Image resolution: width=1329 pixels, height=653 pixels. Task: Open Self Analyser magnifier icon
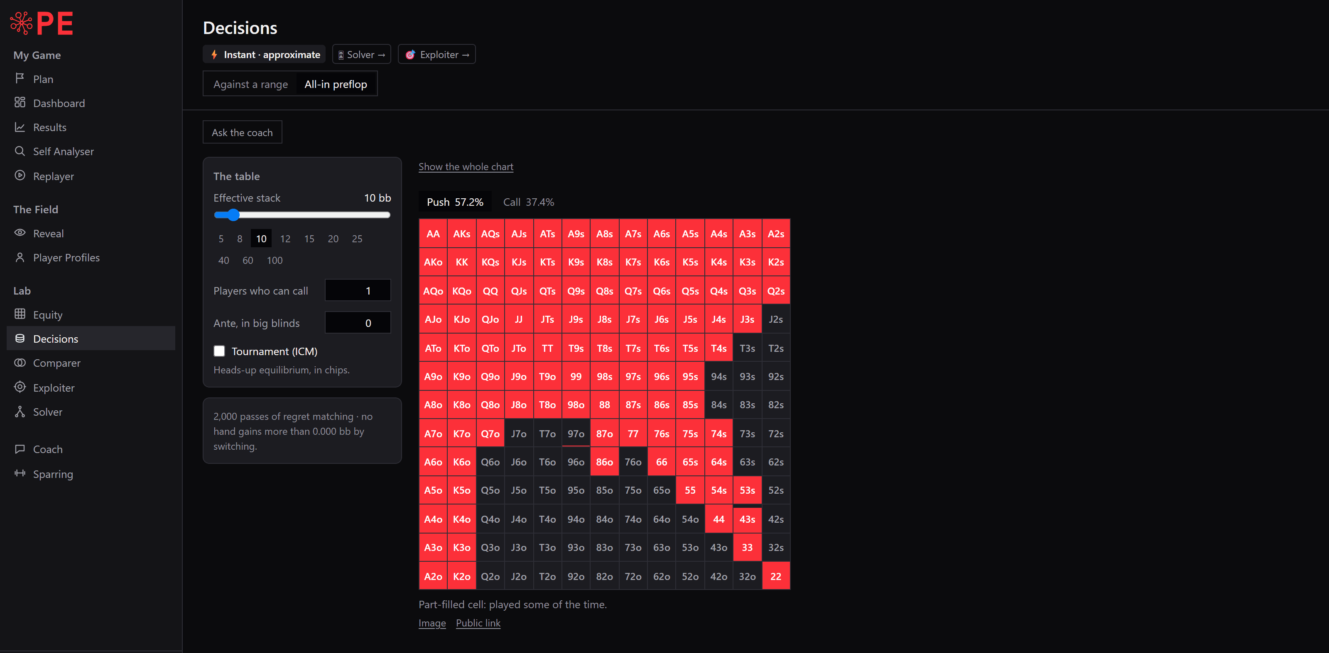[x=20, y=151]
